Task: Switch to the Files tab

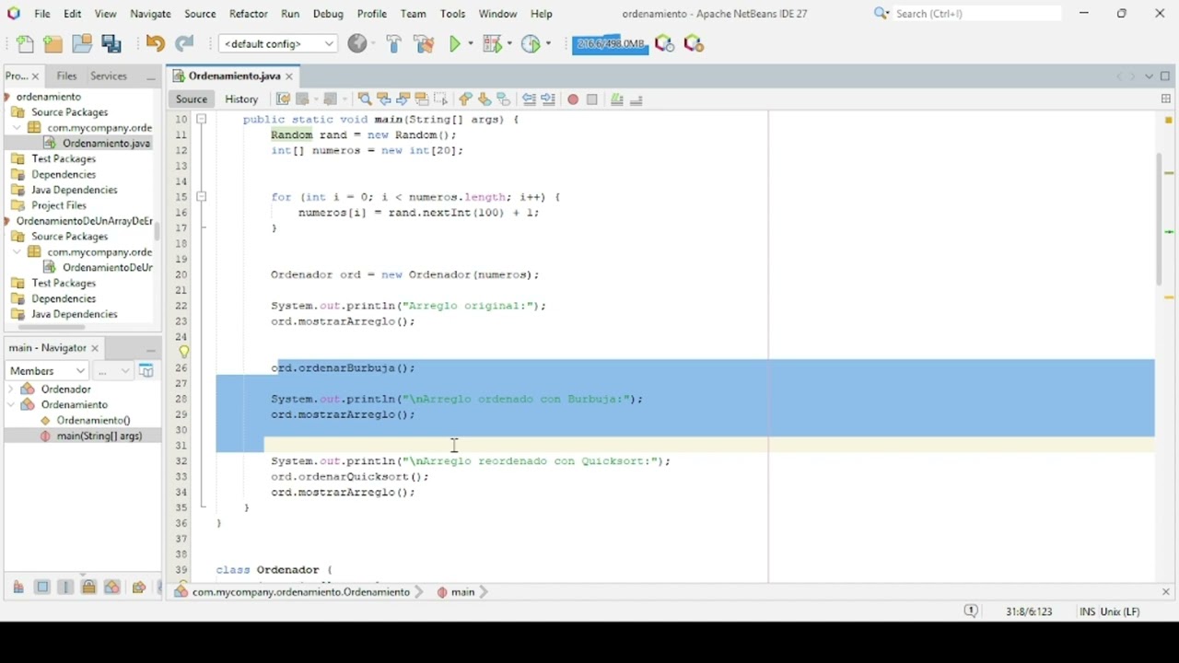Action: [x=66, y=76]
